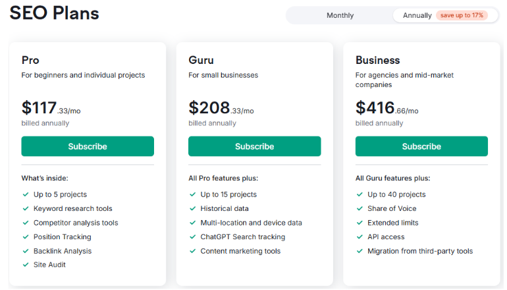Click 'Extended limits' feature text
The width and height of the screenshot is (507, 290).
coord(393,223)
